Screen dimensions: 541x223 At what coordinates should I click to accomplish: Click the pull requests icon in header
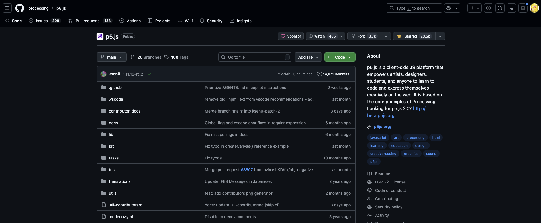click(x=500, y=8)
